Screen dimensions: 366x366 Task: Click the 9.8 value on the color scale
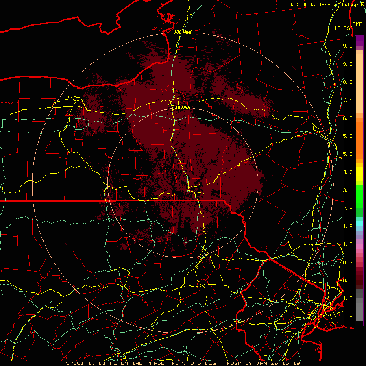click(x=348, y=46)
